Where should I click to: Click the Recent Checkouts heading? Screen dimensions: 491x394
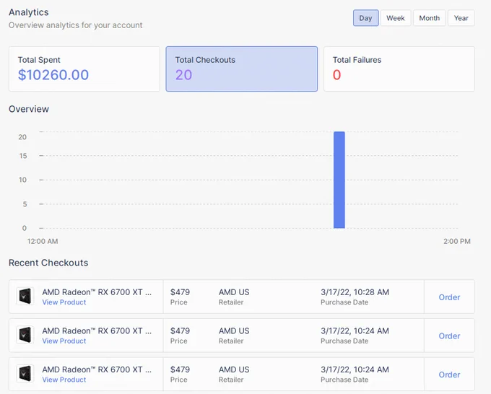pyautogui.click(x=48, y=263)
